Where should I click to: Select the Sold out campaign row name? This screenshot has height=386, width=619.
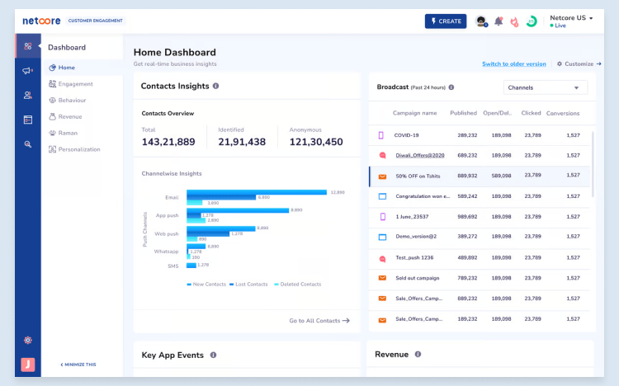pos(418,278)
